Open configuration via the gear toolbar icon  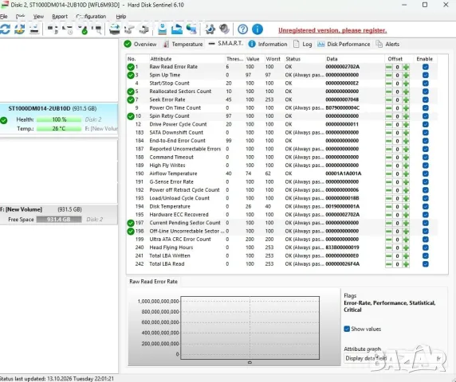pyautogui.click(x=210, y=29)
